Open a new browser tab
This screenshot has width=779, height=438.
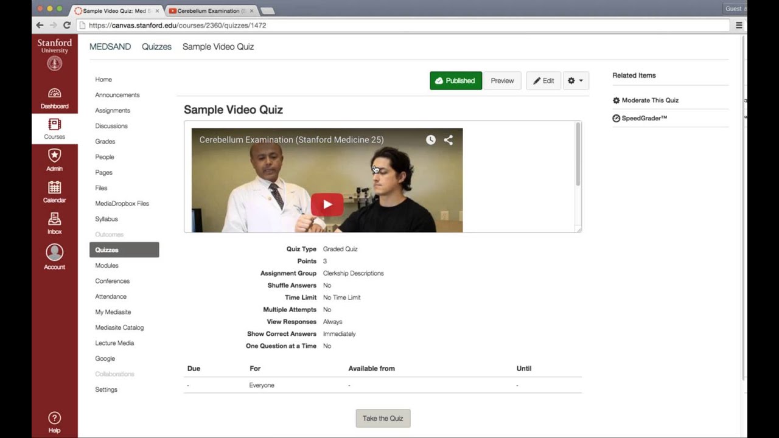267,11
